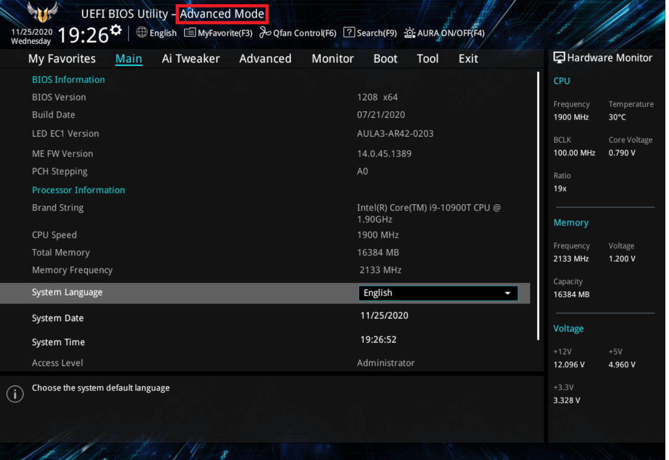The width and height of the screenshot is (669, 460).
Task: Go to the Advanced tab
Action: [x=265, y=59]
